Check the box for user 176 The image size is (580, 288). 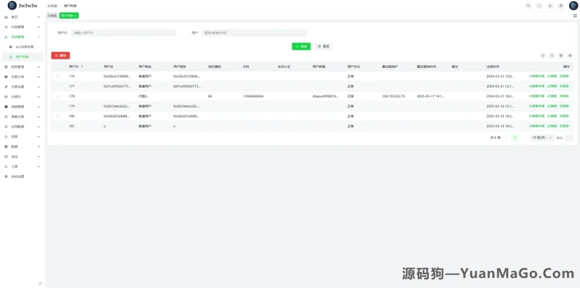(x=58, y=76)
